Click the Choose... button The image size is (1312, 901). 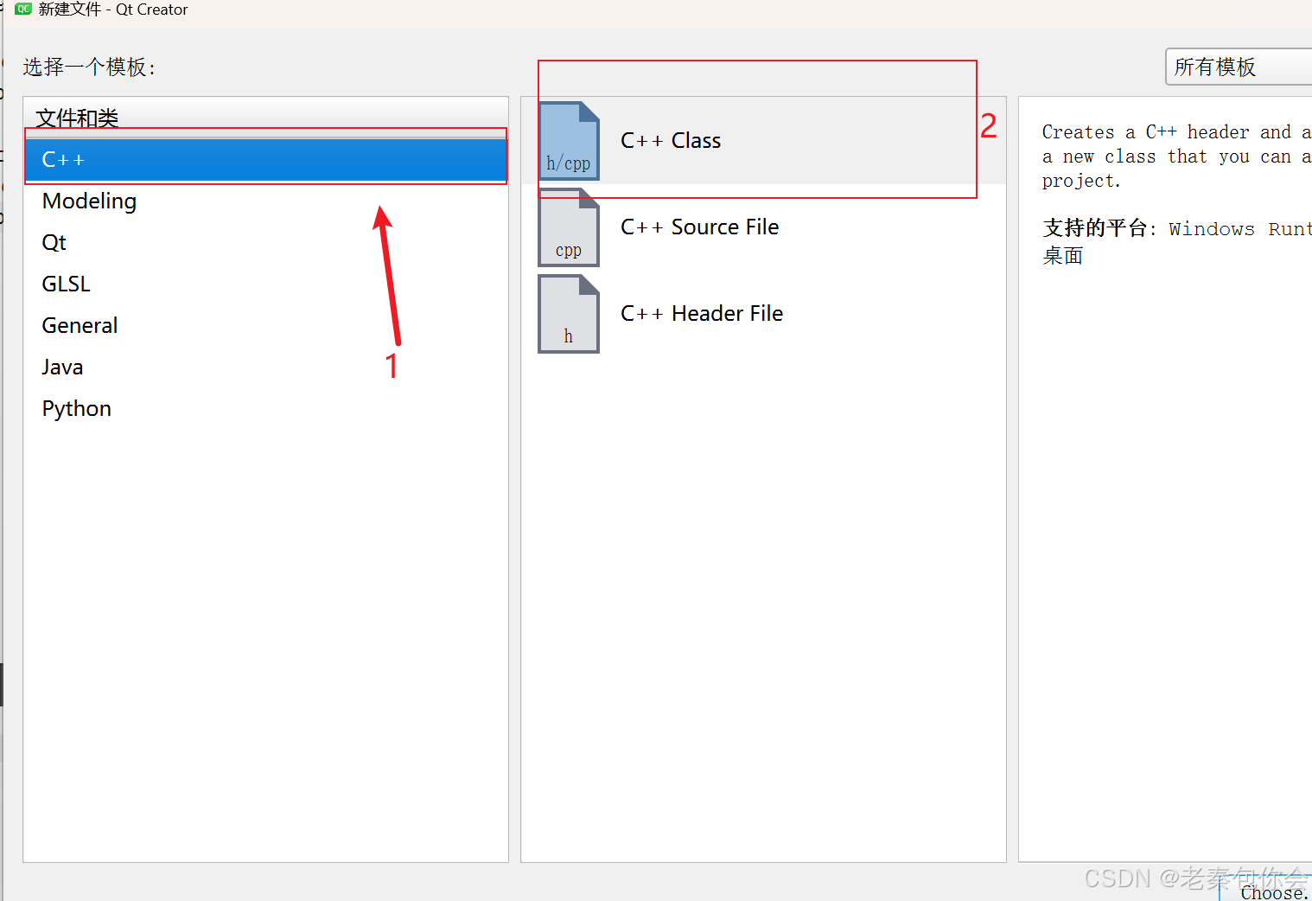point(1267,890)
